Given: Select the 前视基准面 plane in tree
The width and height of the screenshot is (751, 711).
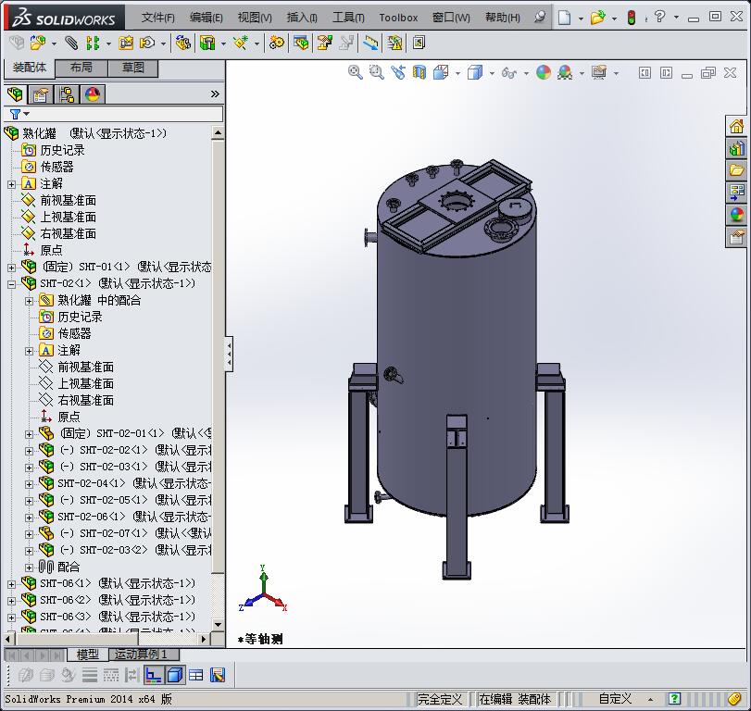Looking at the screenshot, I should [68, 200].
